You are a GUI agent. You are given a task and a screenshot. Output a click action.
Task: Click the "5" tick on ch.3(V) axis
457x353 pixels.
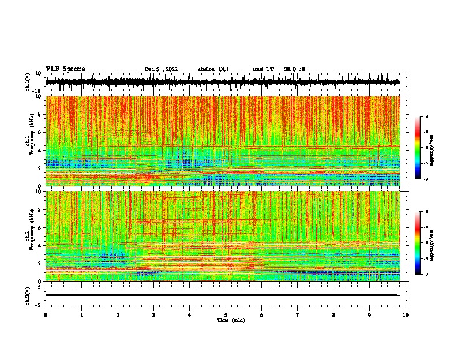[x=40, y=287]
